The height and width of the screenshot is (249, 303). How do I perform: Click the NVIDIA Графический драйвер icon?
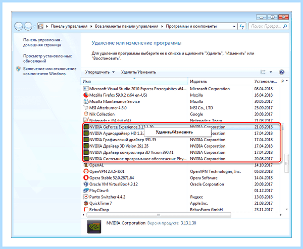86,140
